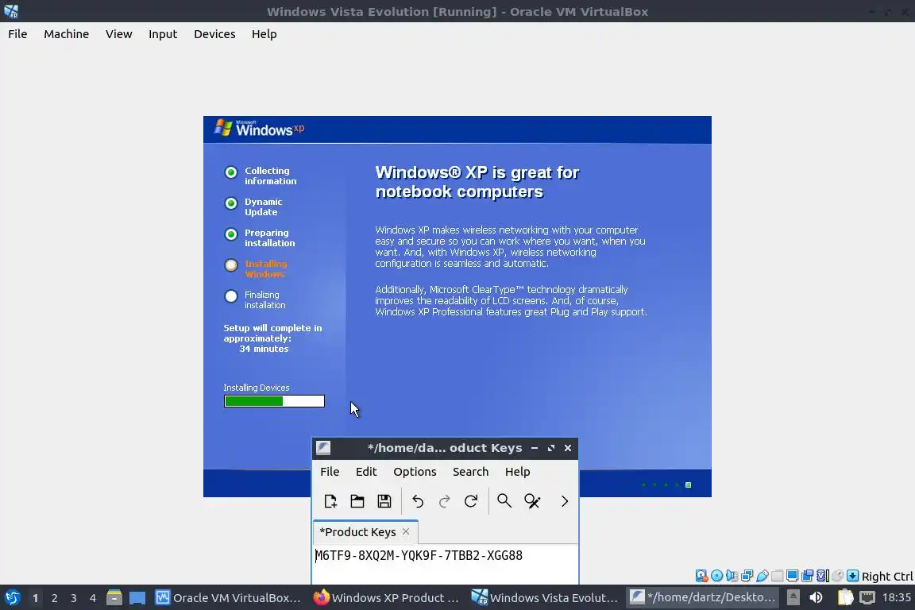Open the editor's Help menu

coord(518,472)
